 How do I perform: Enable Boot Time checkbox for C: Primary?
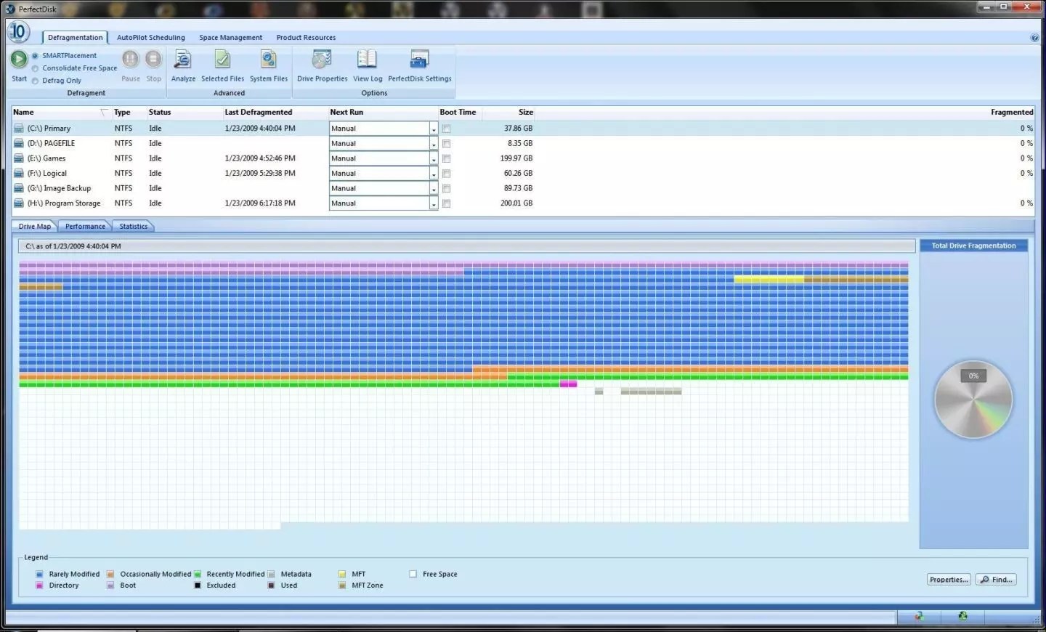point(446,129)
